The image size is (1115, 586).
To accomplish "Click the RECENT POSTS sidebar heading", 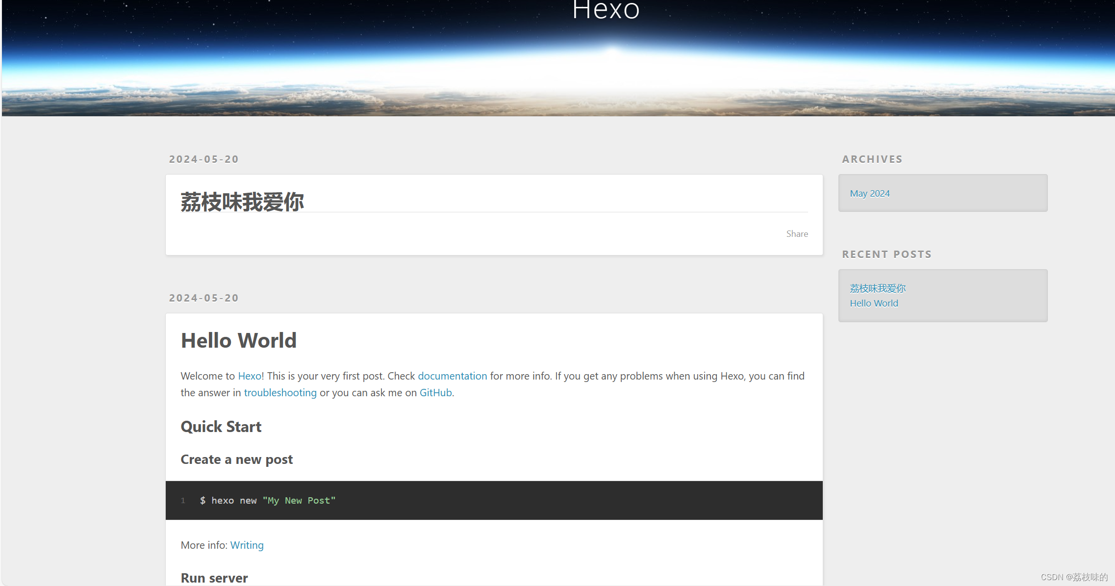I will [x=887, y=254].
